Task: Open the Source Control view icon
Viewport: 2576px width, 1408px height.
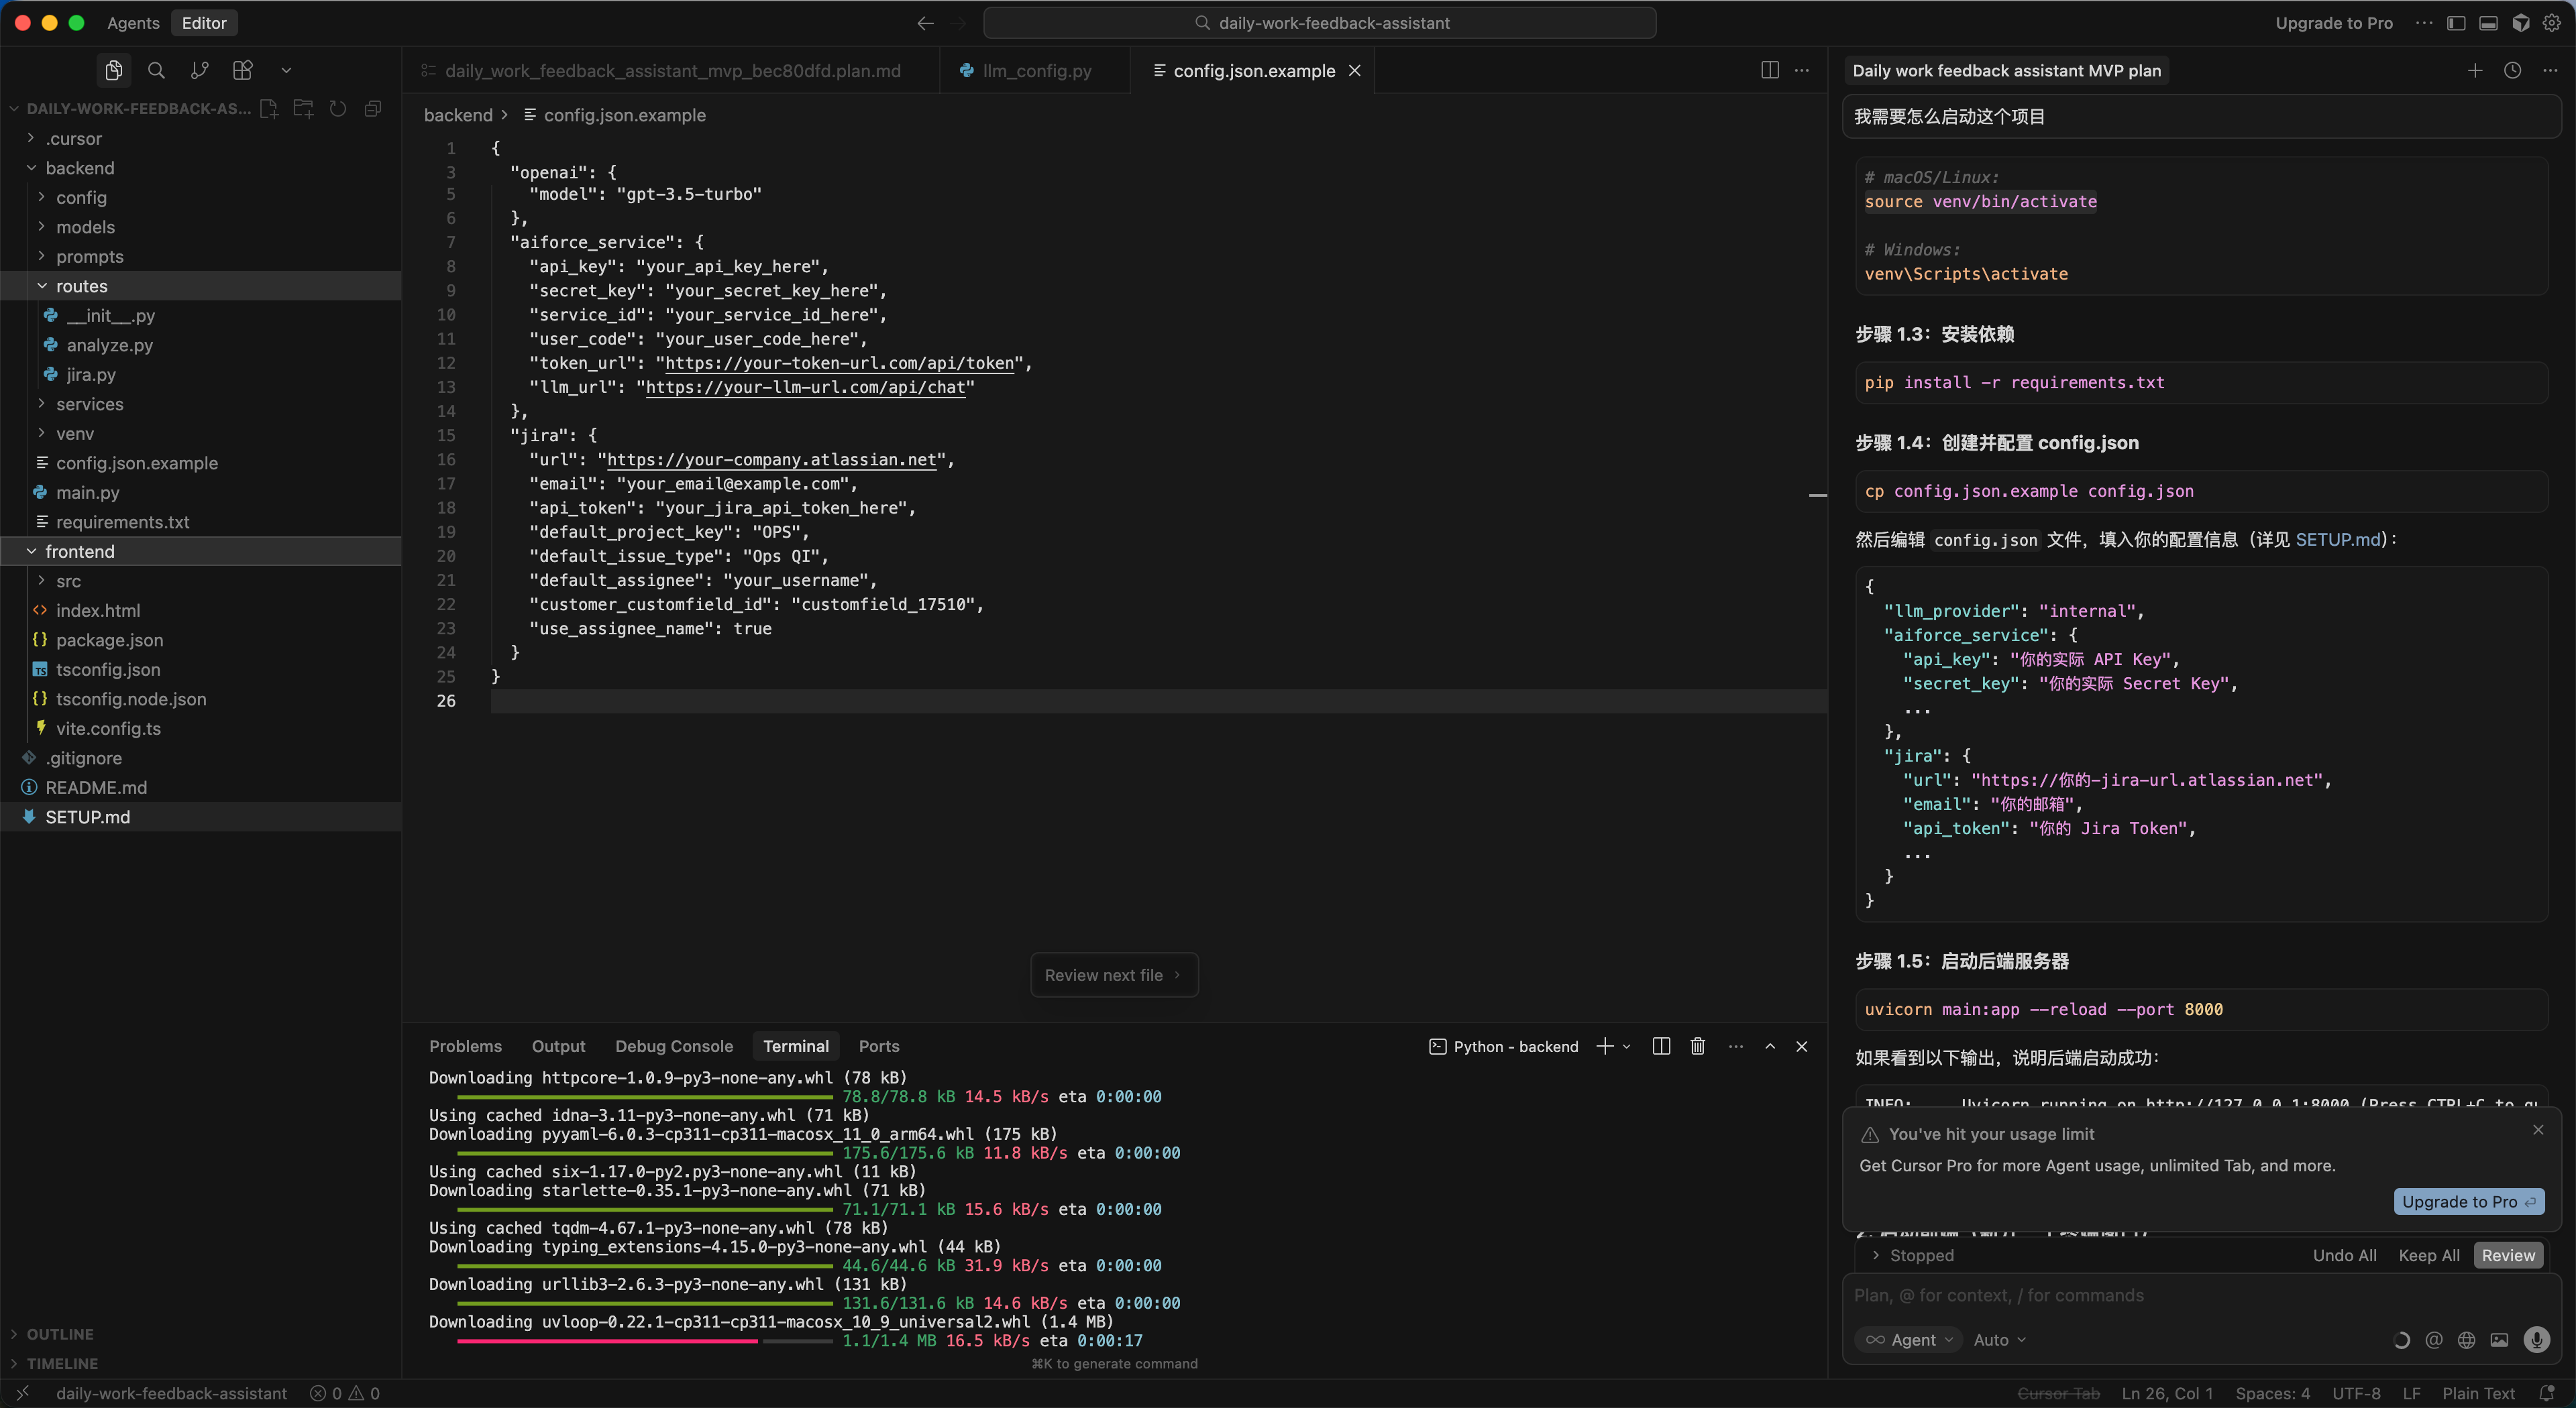Action: point(199,70)
